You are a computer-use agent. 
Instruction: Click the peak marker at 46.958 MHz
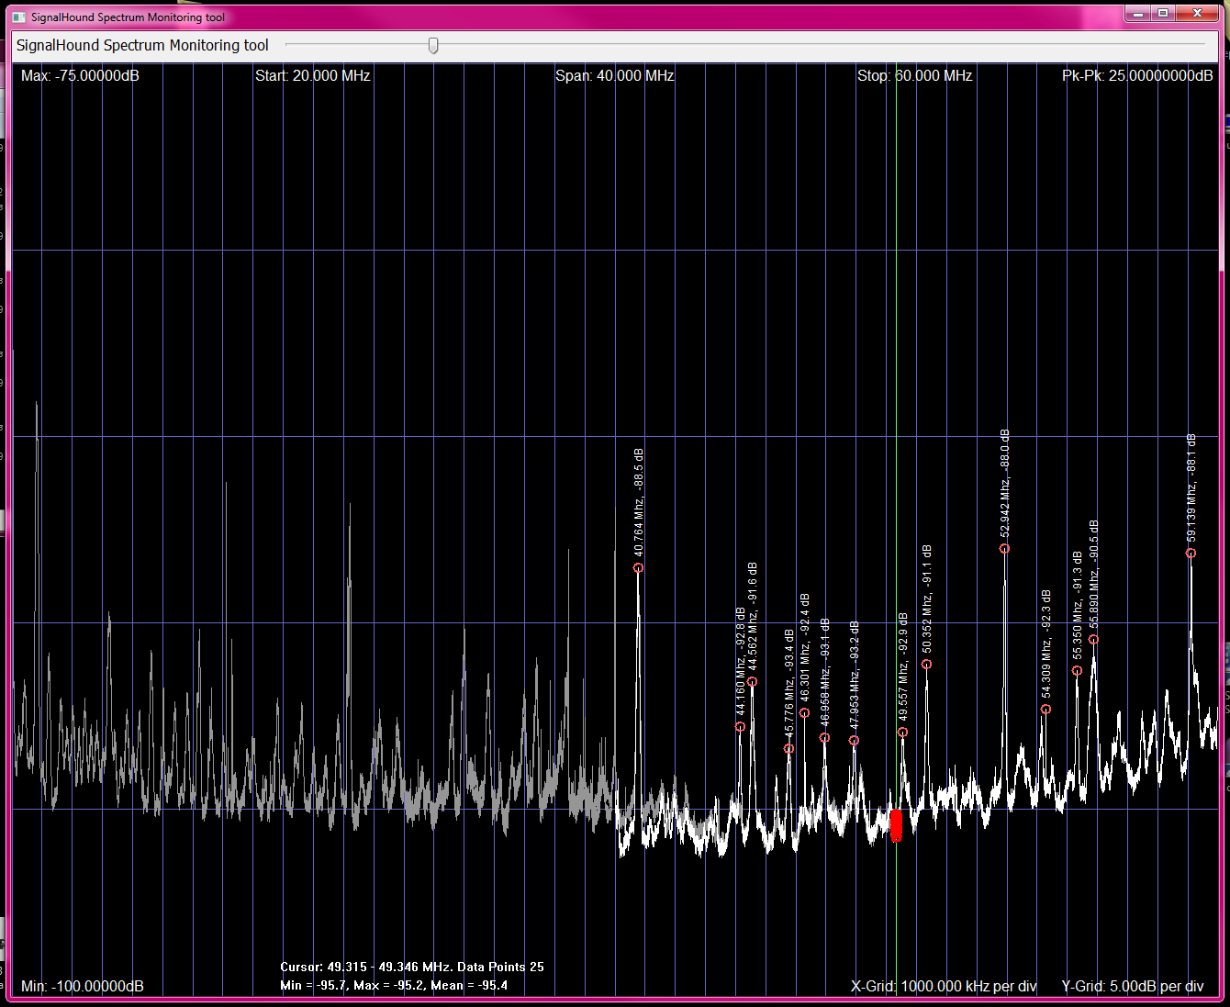(824, 738)
